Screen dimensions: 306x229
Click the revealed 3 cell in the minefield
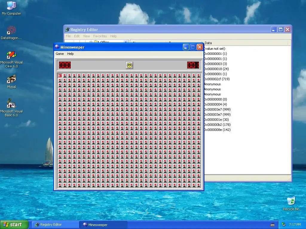[x=60, y=76]
